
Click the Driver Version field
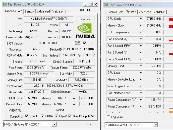tap(59, 86)
